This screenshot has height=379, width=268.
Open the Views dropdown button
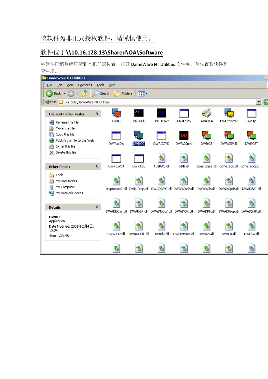143,93
